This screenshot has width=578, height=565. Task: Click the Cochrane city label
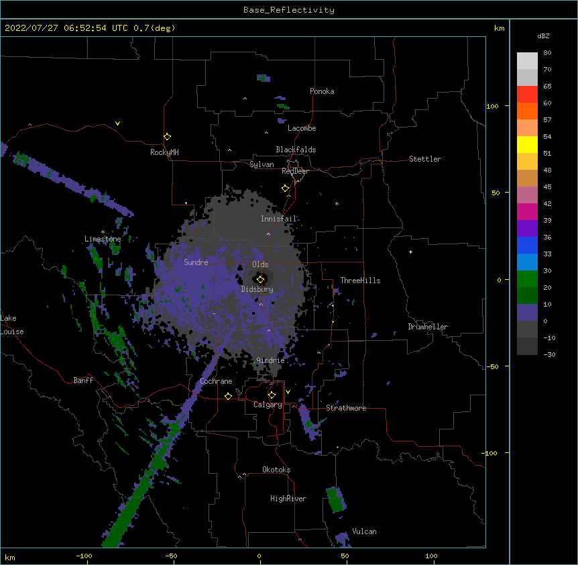click(216, 381)
